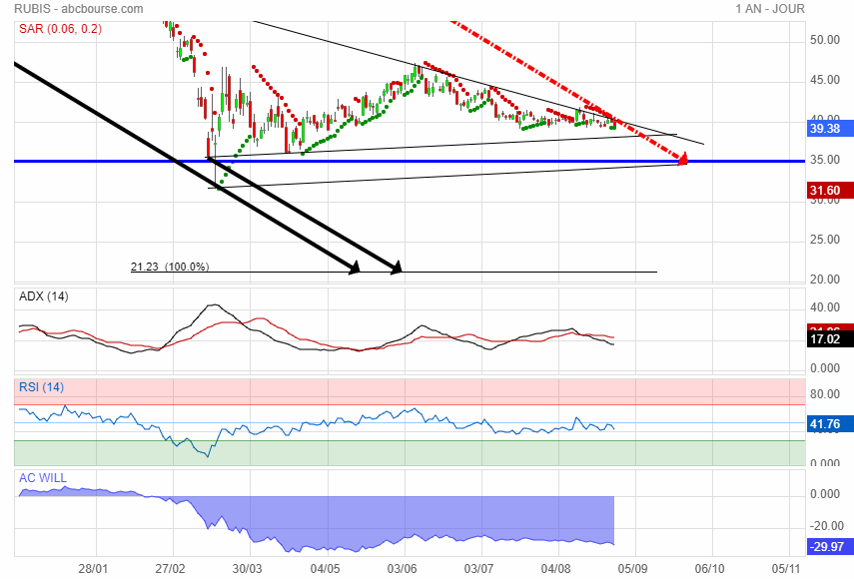Viewport: 854px width, 579px height.
Task: Click the 04/05 date axis label
Action: [326, 569]
